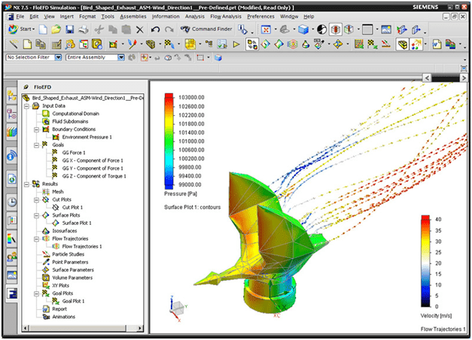Click the Isosurfaces toolbar icon
This screenshot has width=472, height=340.
click(306, 44)
